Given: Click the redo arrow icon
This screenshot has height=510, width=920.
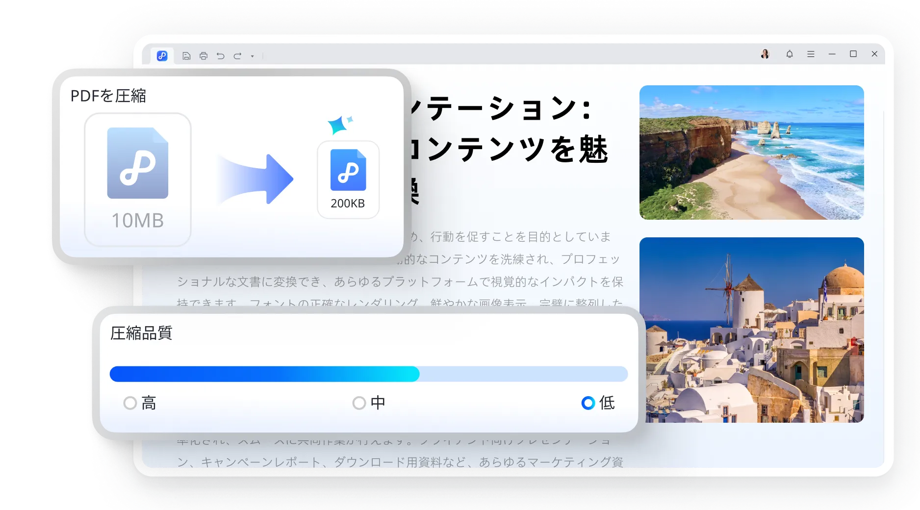Looking at the screenshot, I should (238, 56).
